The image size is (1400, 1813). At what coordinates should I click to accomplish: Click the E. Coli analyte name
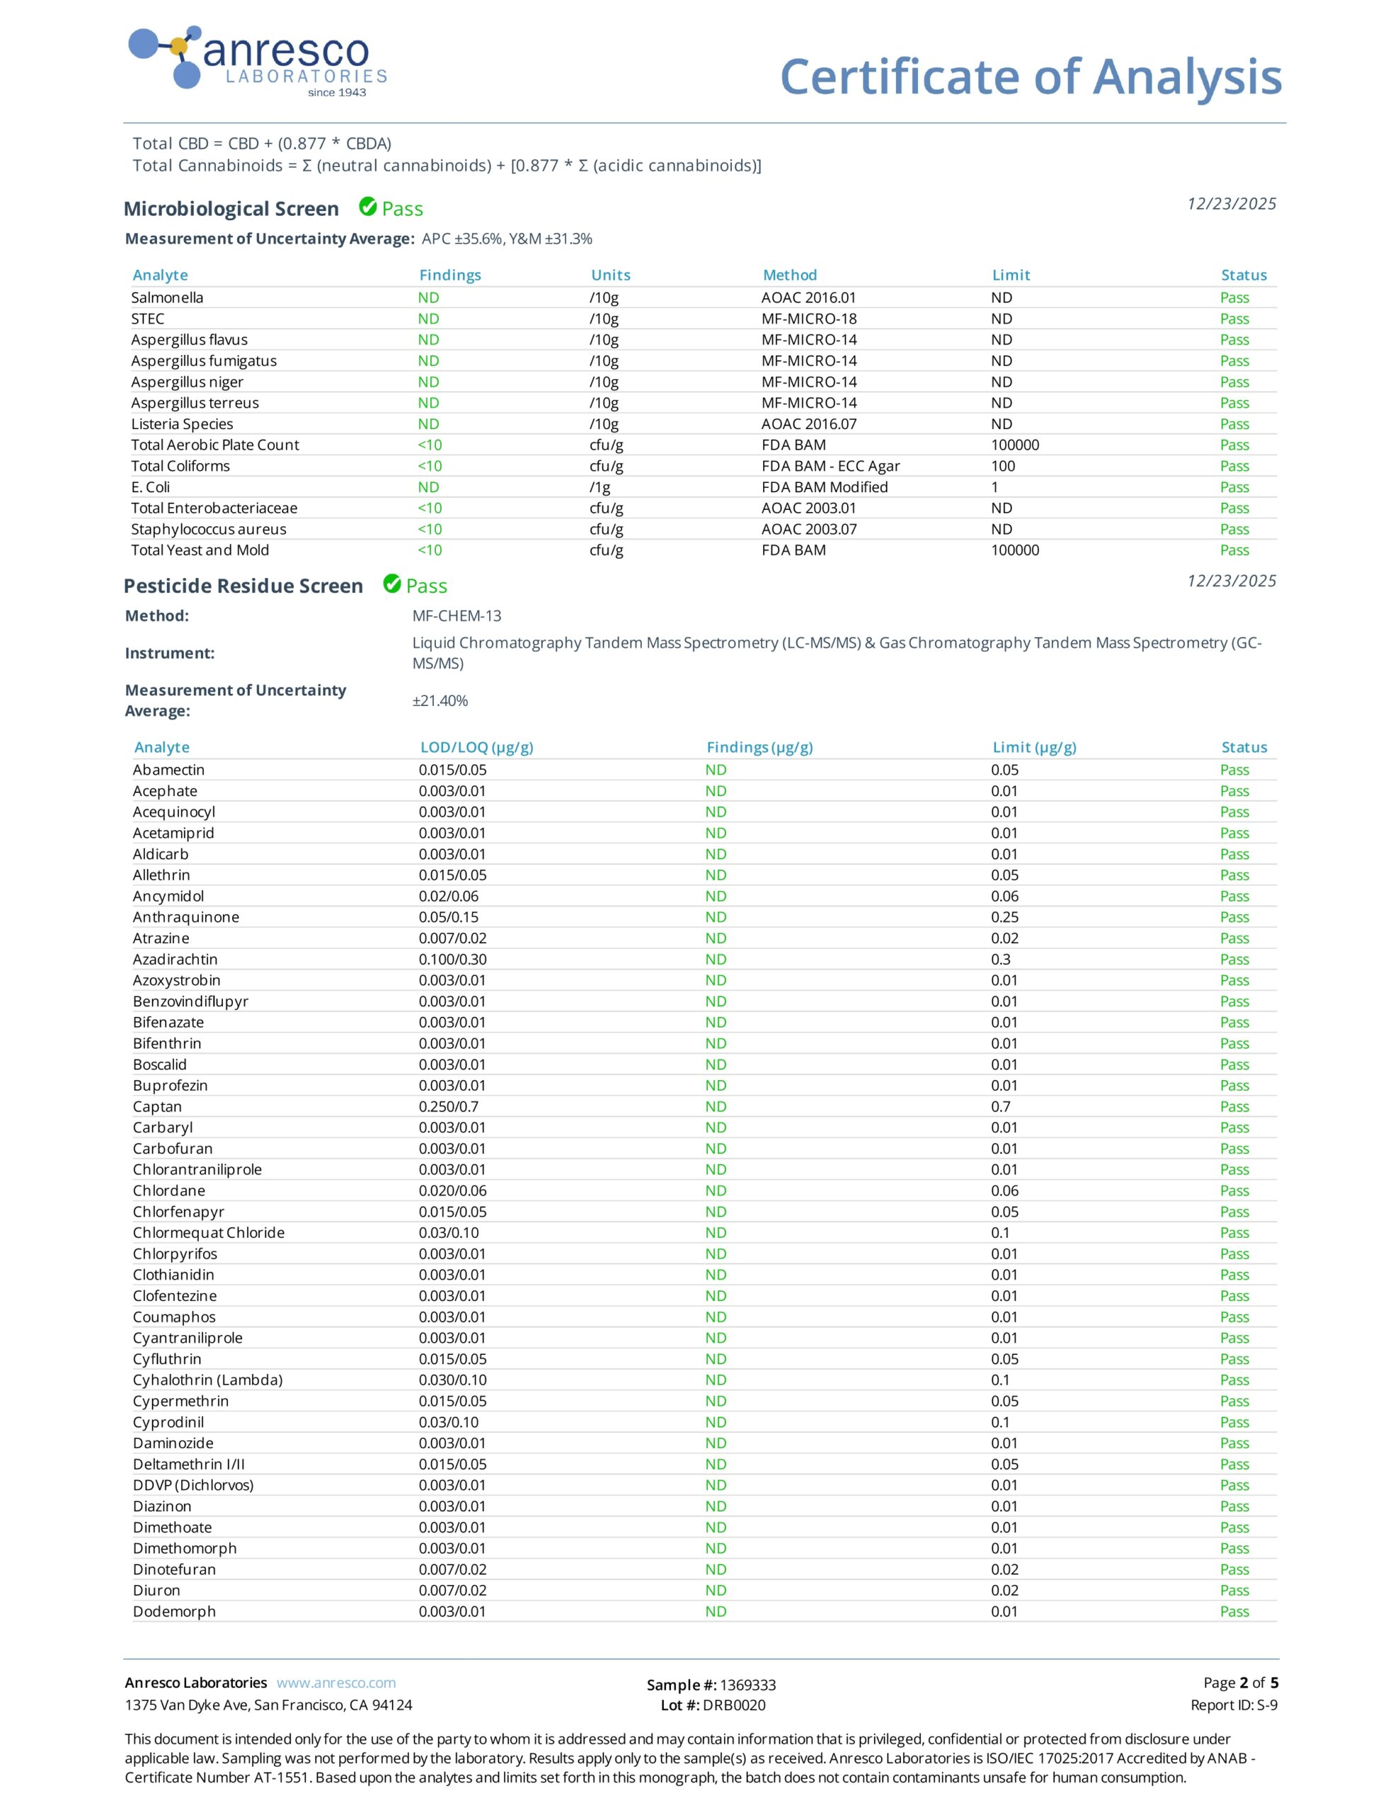pos(150,487)
